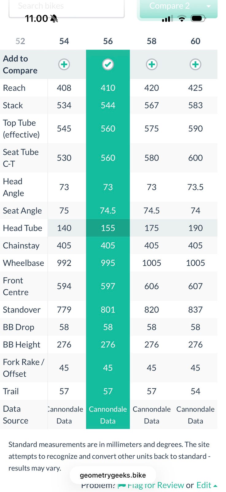Image resolution: width=226 pixels, height=492 pixels.
Task: Expand the Edit menu arrow
Action: 215,486
